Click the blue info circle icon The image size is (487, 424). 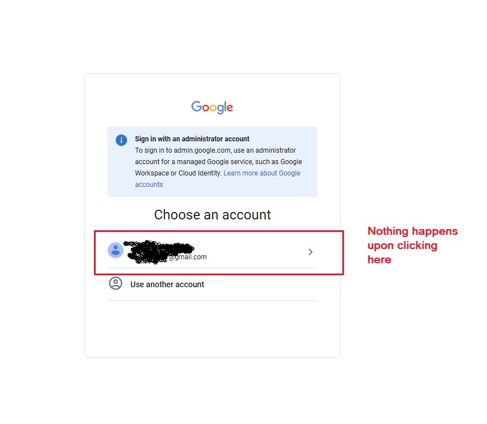(121, 140)
